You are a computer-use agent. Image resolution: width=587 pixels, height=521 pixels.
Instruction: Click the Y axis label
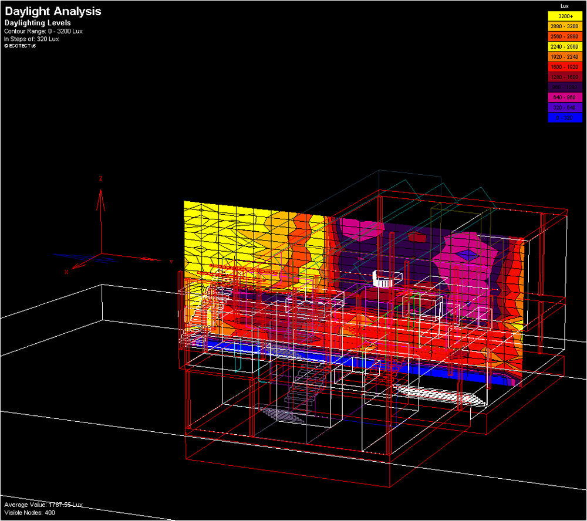(171, 261)
